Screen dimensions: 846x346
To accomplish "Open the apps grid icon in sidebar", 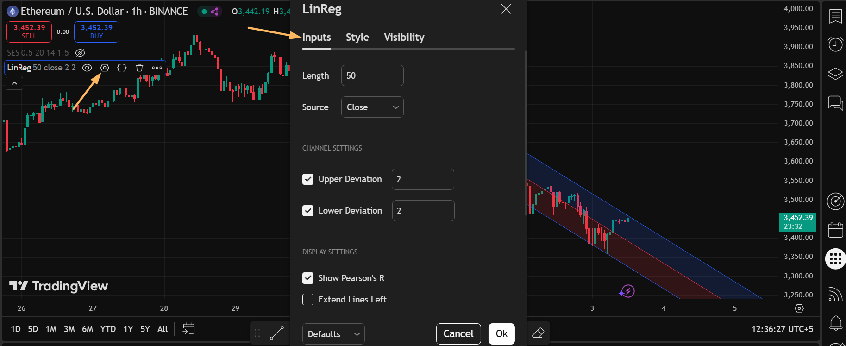I will (835, 258).
